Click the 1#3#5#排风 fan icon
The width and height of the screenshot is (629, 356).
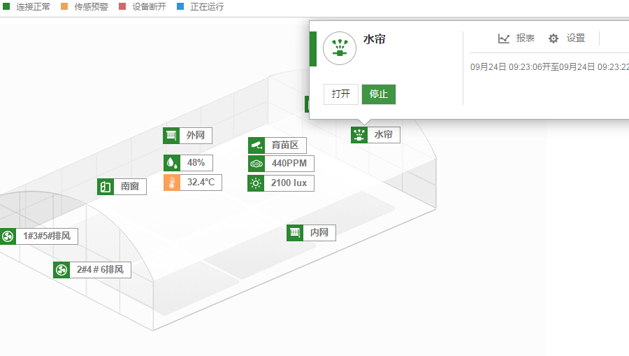point(8,236)
